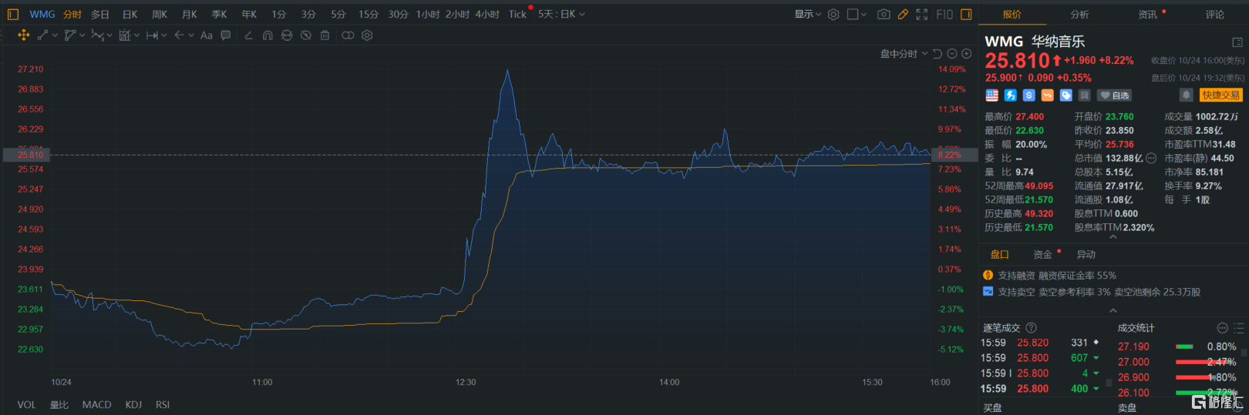Image resolution: width=1249 pixels, height=415 pixels.
Task: Toggle the drawing pencil tool
Action: (x=903, y=14)
